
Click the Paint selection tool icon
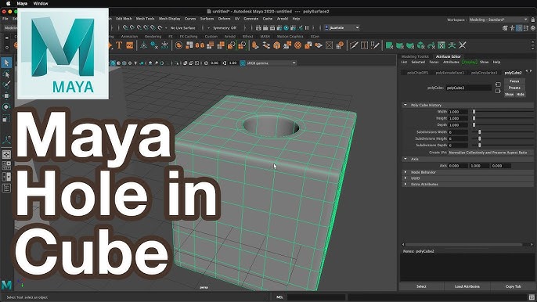6,84
